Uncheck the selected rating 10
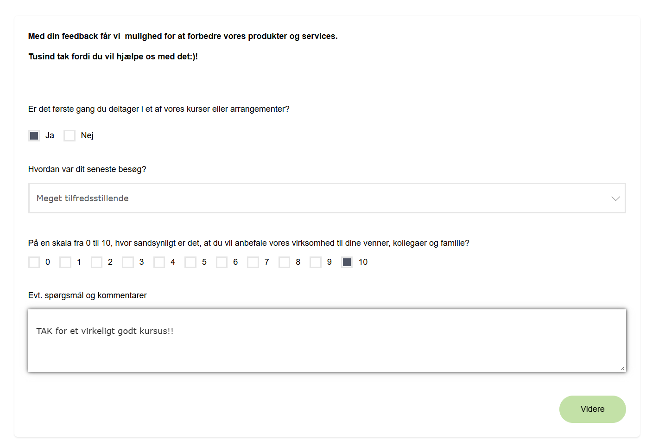This screenshot has width=646, height=448. coord(347,262)
